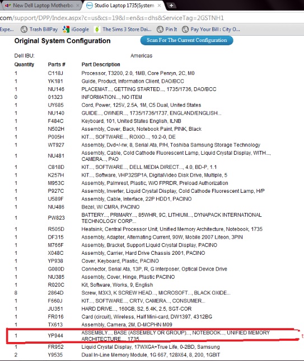Select part number YK181
Screen dimensions: 304x361
55,81
